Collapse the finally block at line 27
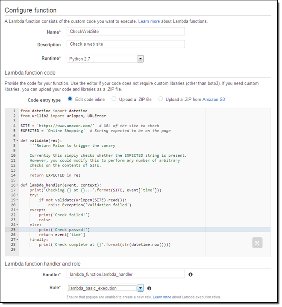Screen dimensions: 282x307 tap(17, 240)
